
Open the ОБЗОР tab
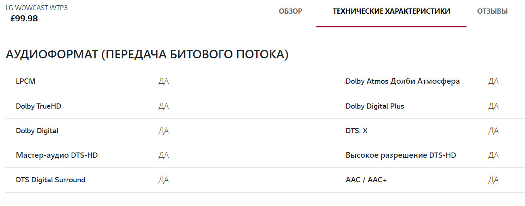[x=290, y=11]
